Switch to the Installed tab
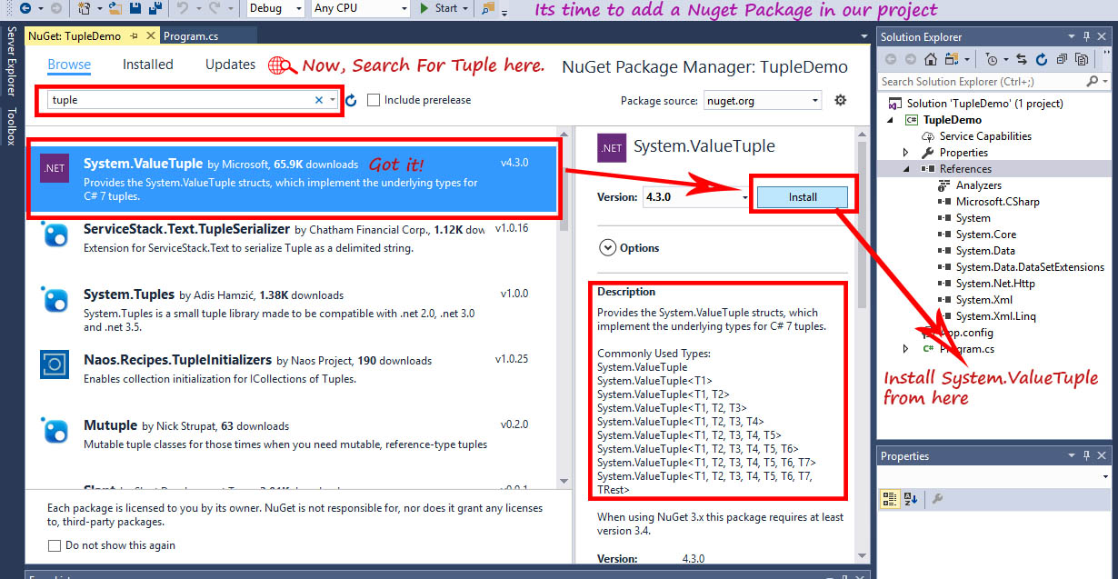 point(148,65)
